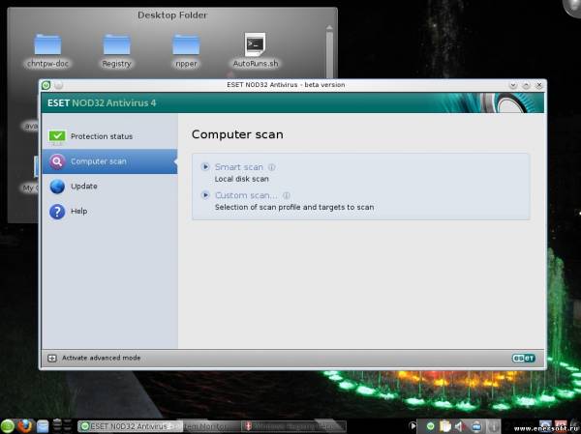This screenshot has width=581, height=434.
Task: Open ESET window menu icon in title bar
Action: click(46, 85)
